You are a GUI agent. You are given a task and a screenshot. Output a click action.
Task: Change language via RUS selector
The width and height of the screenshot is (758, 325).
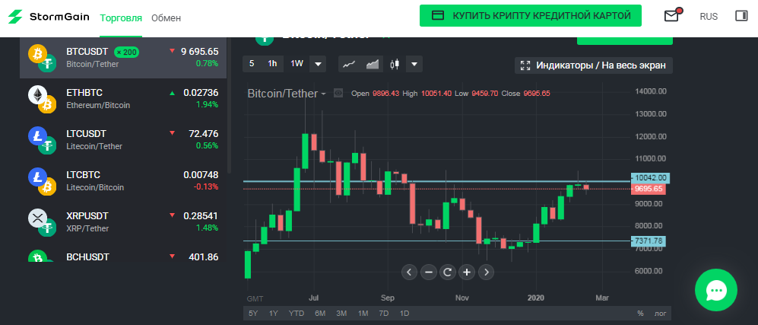tap(709, 17)
